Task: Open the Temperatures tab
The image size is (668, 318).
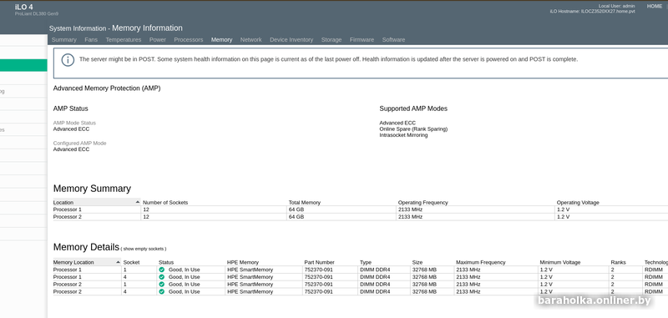Action: click(123, 39)
